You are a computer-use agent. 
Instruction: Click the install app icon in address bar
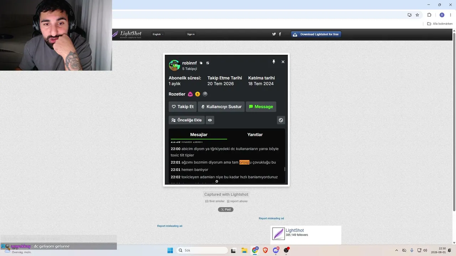(x=410, y=15)
